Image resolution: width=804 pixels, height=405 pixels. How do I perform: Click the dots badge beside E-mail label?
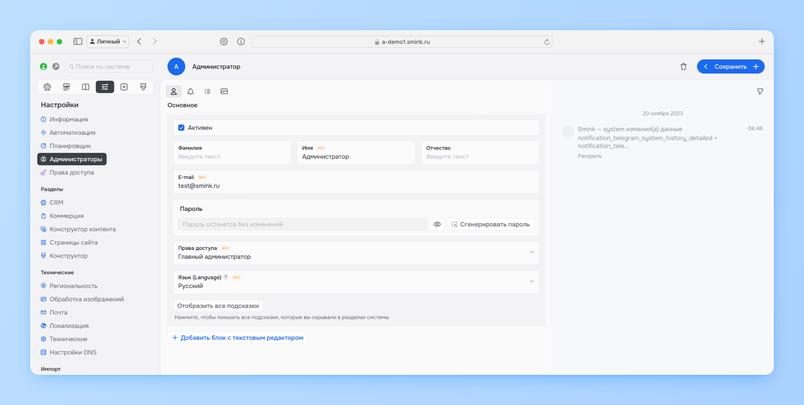pos(202,177)
